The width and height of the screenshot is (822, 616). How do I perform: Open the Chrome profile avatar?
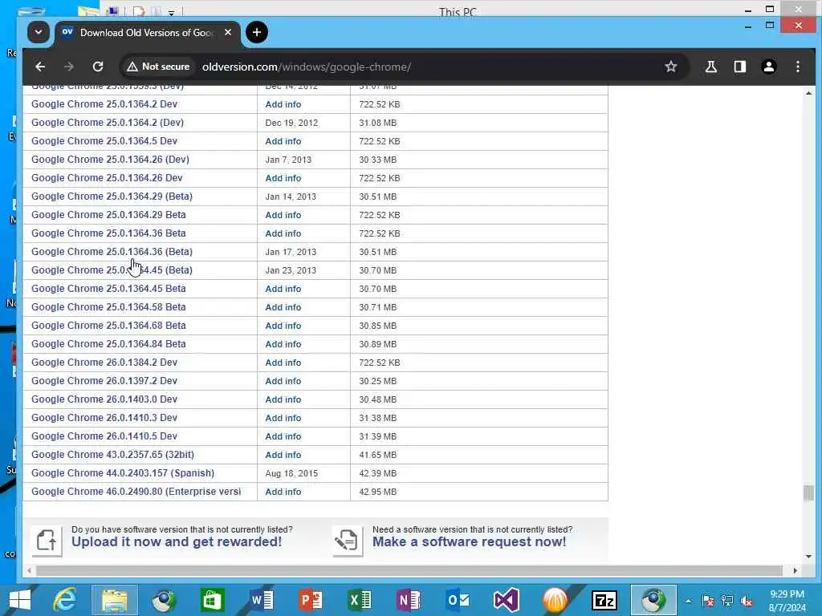[x=768, y=67]
